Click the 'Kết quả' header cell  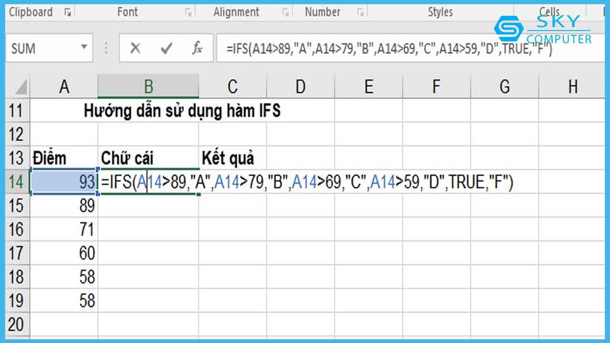[232, 158]
